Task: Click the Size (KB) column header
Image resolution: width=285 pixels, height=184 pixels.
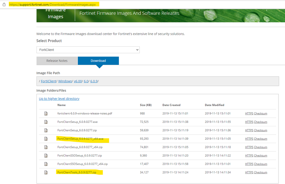Action: [x=146, y=105]
